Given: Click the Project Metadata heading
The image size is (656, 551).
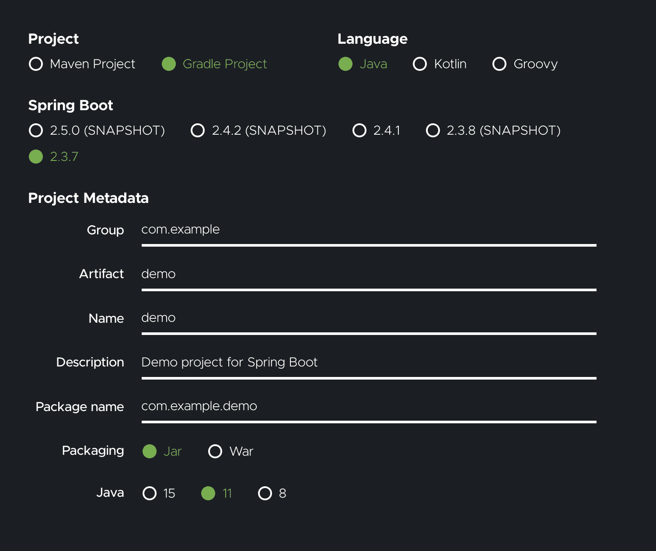Looking at the screenshot, I should [88, 198].
